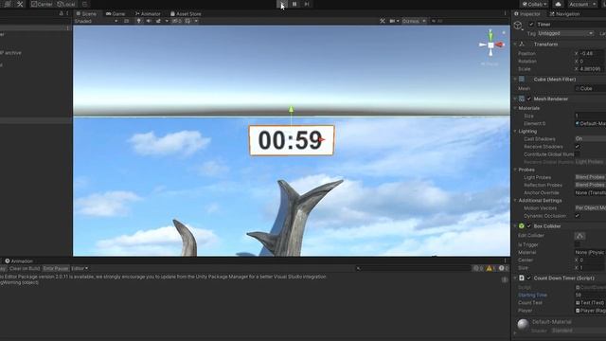Open the Animation panel tab

click(19, 261)
